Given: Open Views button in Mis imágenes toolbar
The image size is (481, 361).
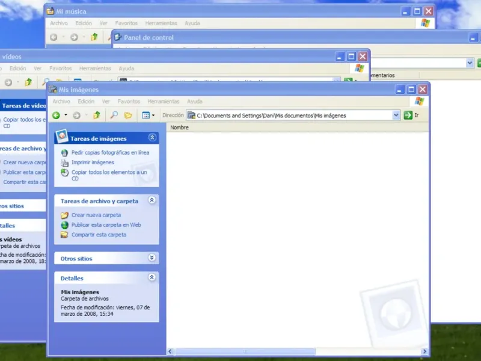Looking at the screenshot, I should (146, 116).
